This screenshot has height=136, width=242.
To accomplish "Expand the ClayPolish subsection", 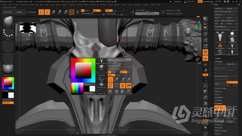I will [x=218, y=100].
